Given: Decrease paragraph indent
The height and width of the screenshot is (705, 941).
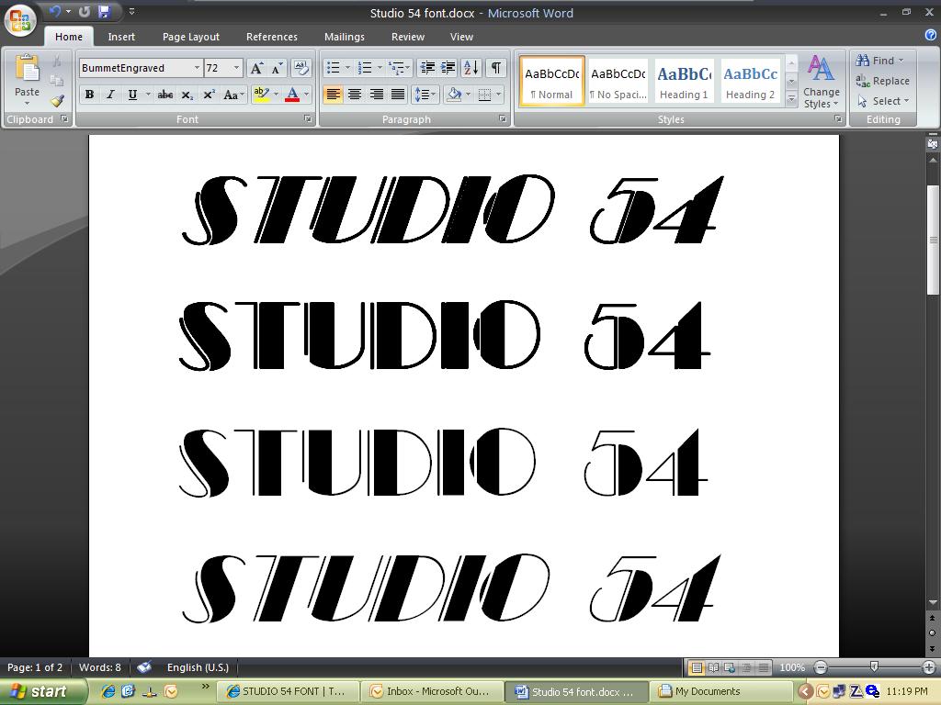Looking at the screenshot, I should coord(427,68).
